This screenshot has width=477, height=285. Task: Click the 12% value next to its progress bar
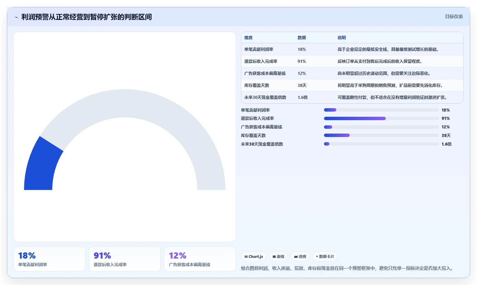tap(445, 127)
